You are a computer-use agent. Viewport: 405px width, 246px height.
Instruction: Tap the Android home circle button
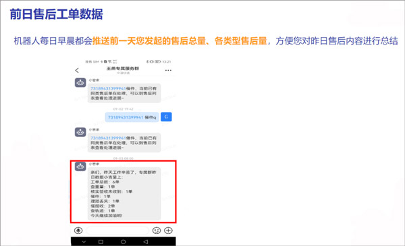pos(124,242)
